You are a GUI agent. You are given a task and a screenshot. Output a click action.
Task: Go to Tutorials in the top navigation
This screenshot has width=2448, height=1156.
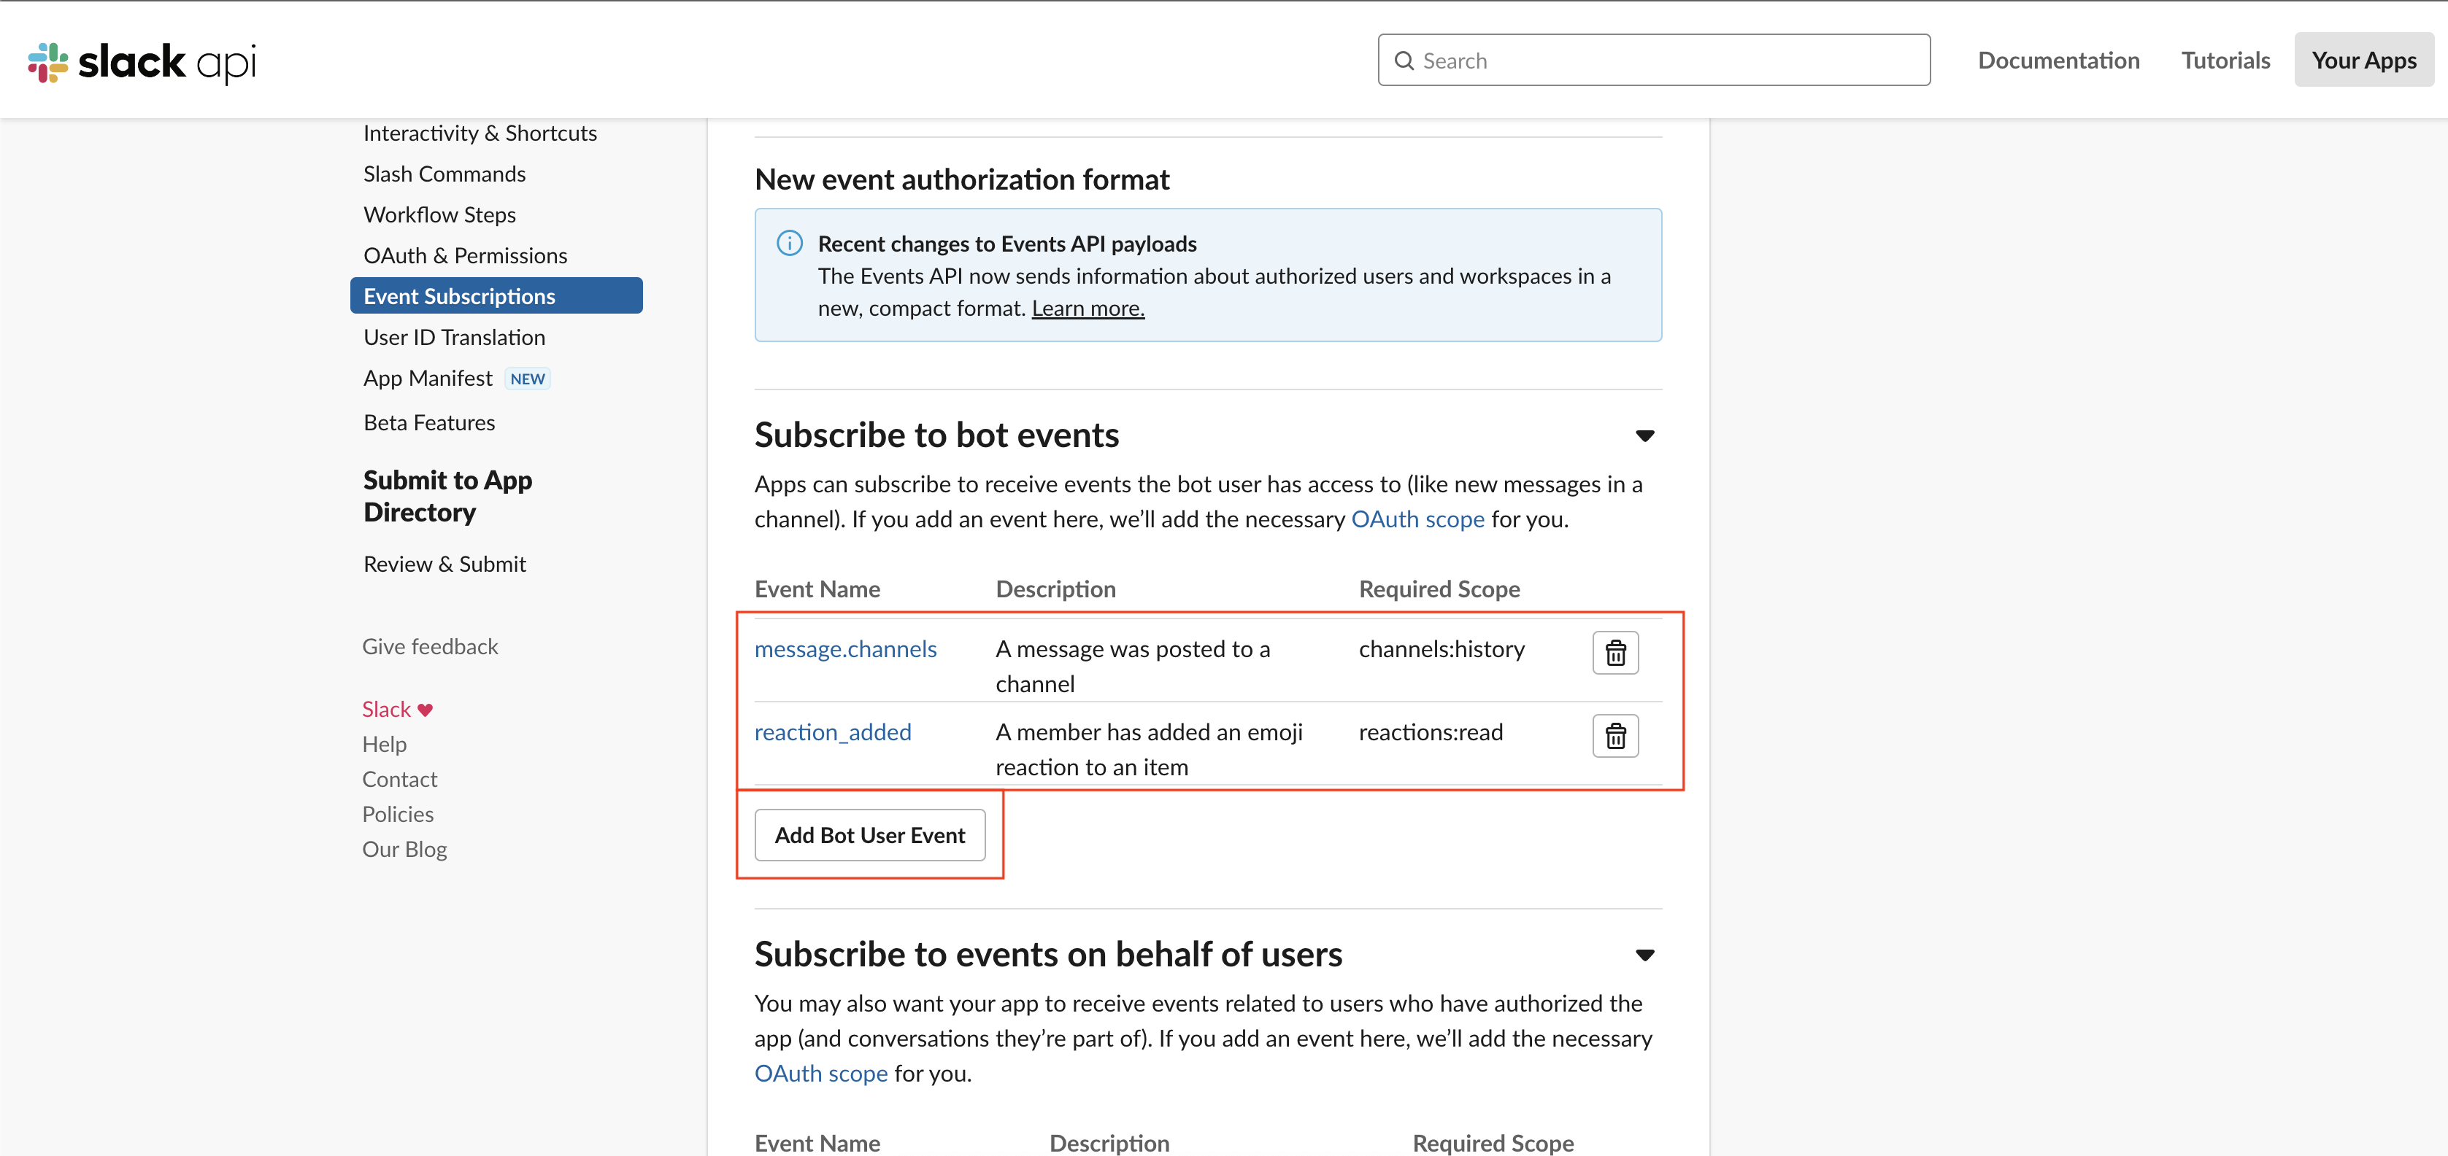tap(2225, 61)
